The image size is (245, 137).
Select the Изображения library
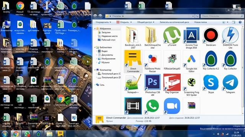tap(106, 59)
